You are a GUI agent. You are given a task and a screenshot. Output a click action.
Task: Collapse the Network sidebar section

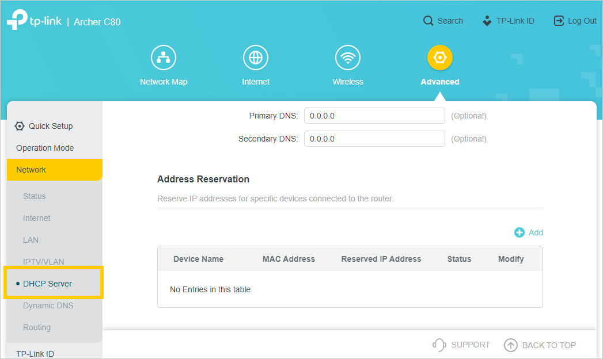pos(31,170)
